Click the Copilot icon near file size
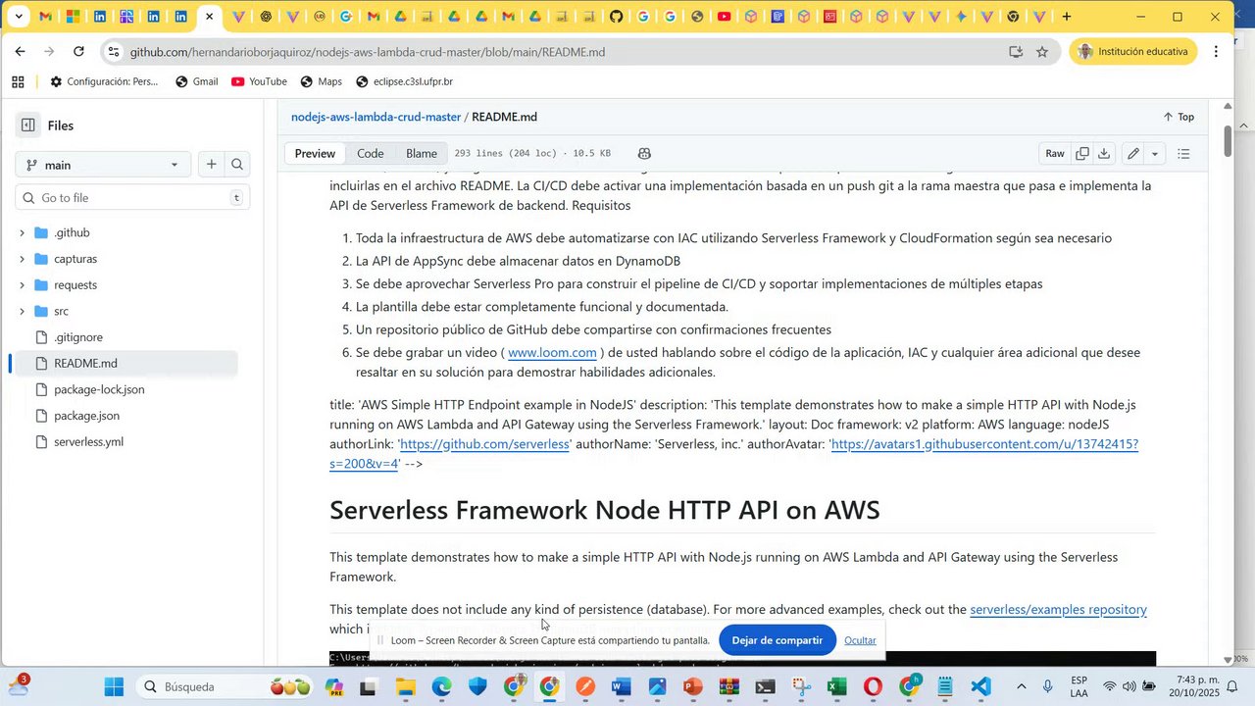The height and width of the screenshot is (706, 1255). (x=644, y=154)
